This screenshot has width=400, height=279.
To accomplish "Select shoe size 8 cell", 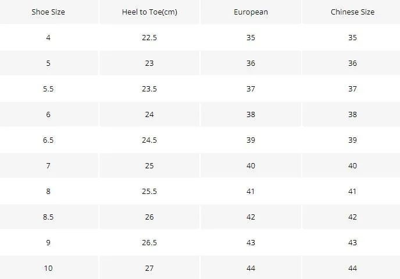I will coord(48,192).
